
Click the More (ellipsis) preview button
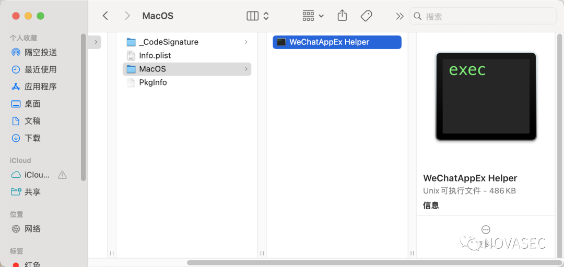click(486, 229)
